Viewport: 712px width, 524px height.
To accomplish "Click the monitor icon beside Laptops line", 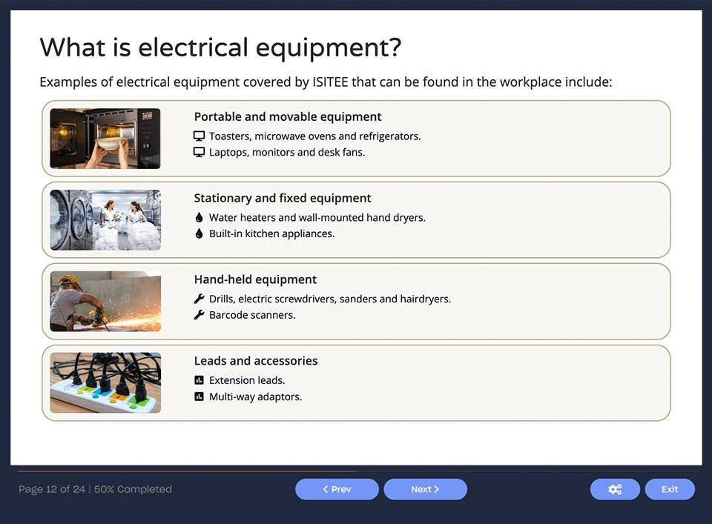I will 199,153.
